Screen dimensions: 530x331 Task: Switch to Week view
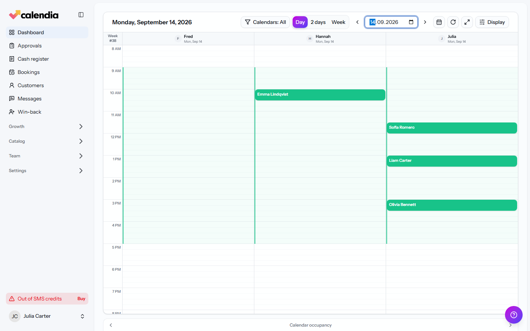338,22
